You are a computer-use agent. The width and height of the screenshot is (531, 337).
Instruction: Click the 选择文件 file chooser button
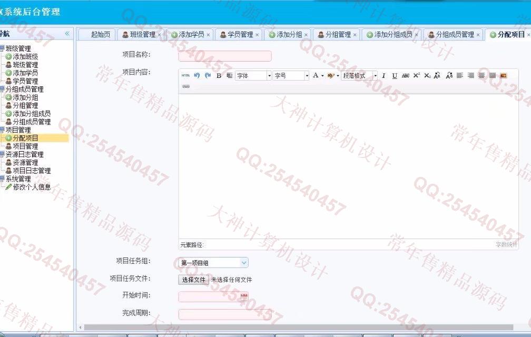point(194,280)
